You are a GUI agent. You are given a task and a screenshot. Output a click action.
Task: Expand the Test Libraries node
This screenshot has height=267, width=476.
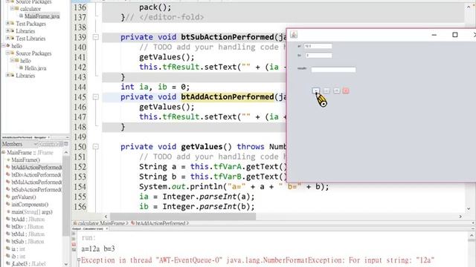coord(7,38)
